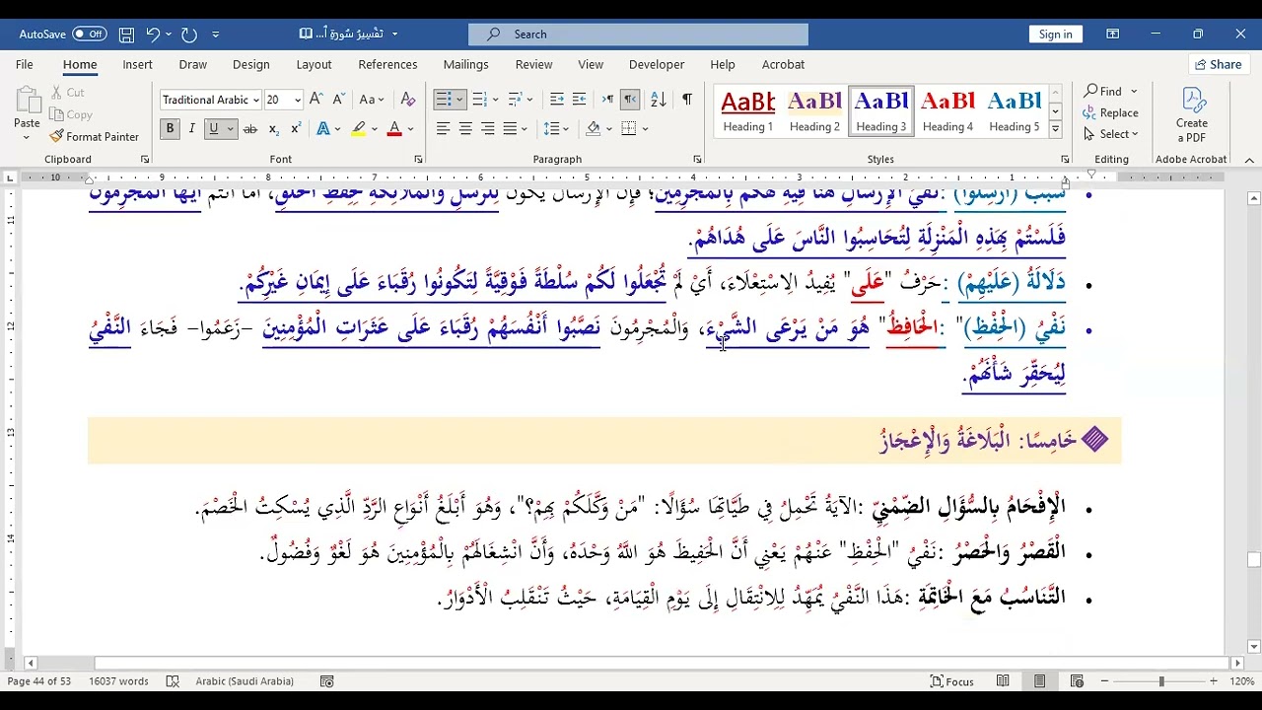Click the 16037 words counter

(118, 681)
